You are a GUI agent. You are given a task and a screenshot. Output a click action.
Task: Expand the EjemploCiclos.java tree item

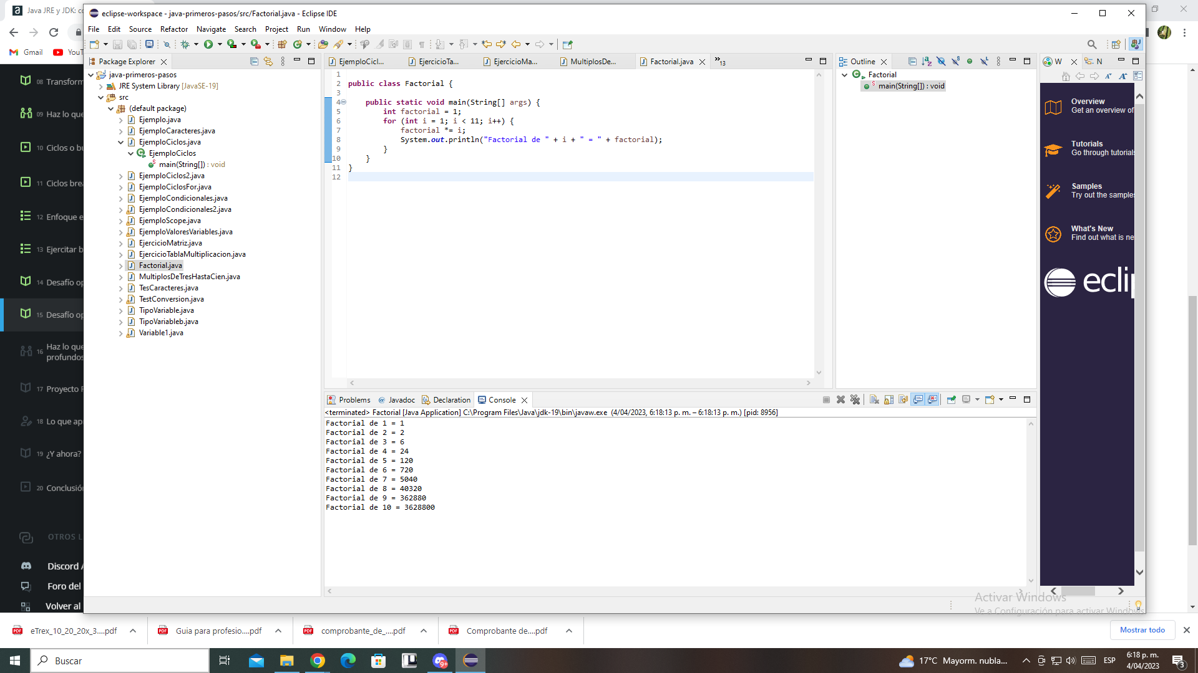click(x=121, y=141)
